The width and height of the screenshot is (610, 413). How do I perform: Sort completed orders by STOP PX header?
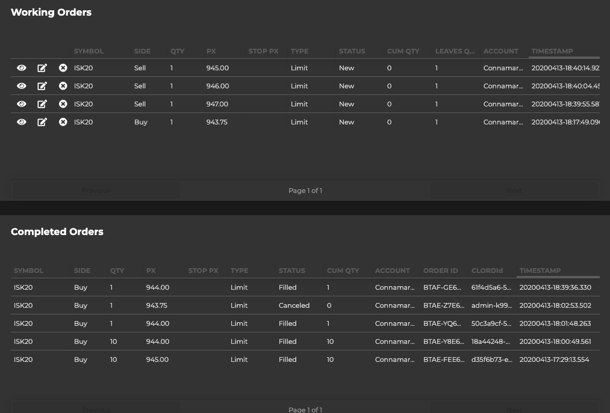pyautogui.click(x=203, y=271)
